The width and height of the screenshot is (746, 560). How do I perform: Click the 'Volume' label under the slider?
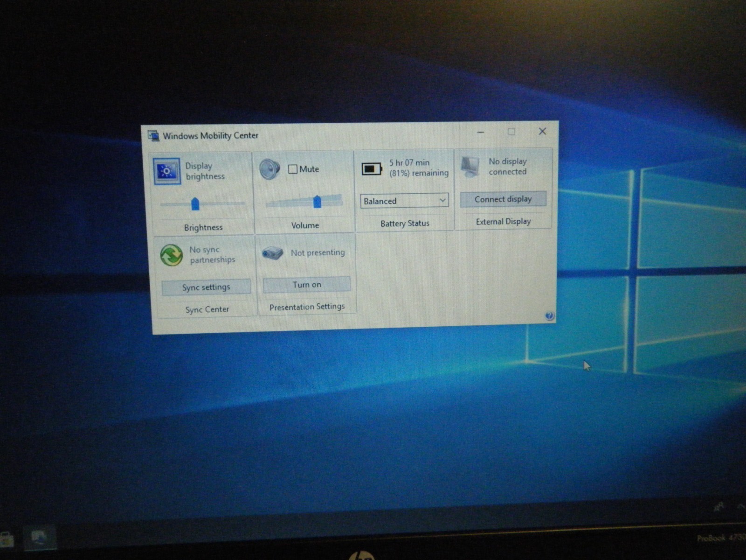[305, 225]
